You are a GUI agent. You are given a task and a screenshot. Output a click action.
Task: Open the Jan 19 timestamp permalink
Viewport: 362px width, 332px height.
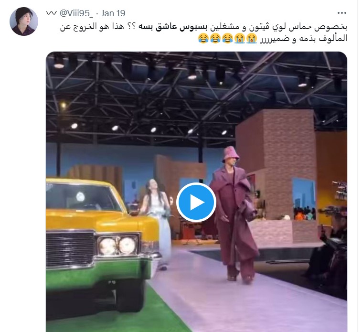113,13
